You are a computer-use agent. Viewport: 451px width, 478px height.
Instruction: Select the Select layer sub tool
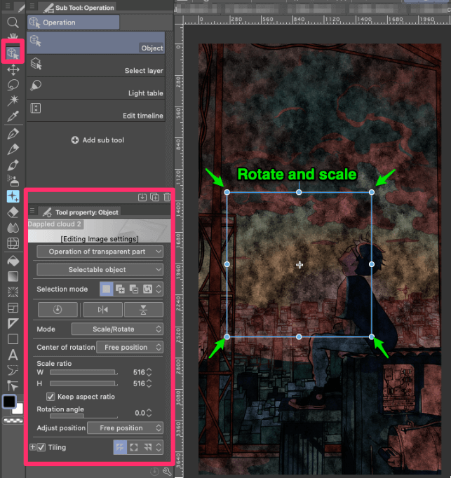pyautogui.click(x=96, y=66)
